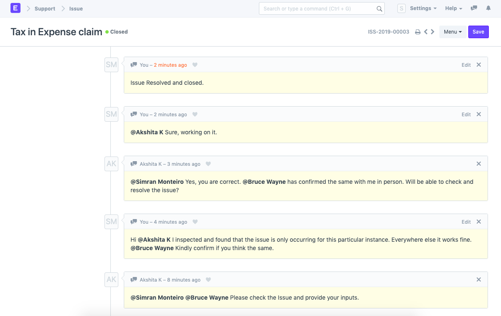Print this issue via printer icon
This screenshot has width=501, height=316.
tap(417, 32)
